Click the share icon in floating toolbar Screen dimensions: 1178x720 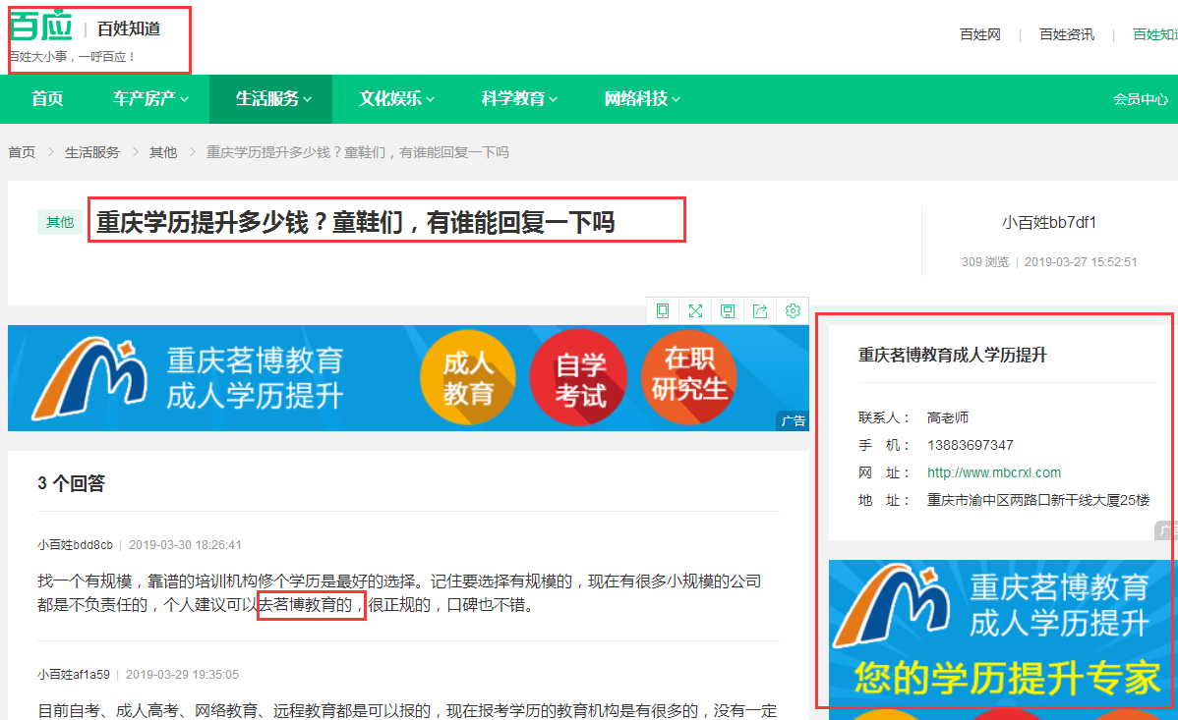(x=760, y=310)
